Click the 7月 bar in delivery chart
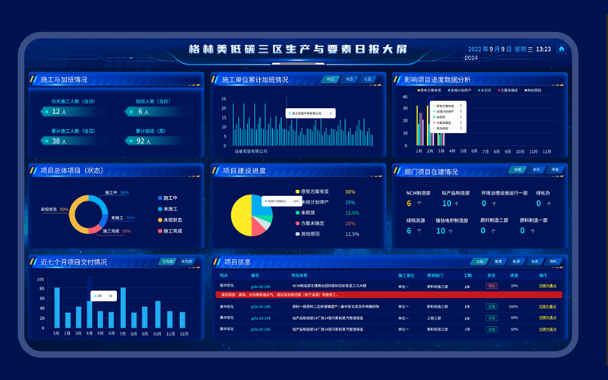This screenshot has height=380, width=608. 123,308
